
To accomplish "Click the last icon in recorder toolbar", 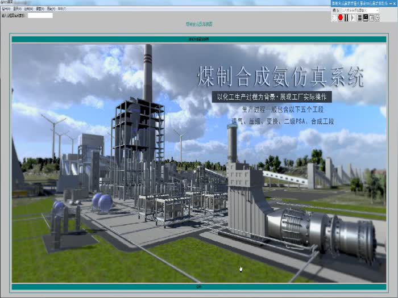I will point(378,18).
